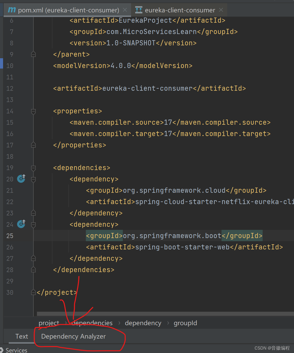Click the Services expand arrow icon
Image resolution: width=294 pixels, height=353 pixels.
pyautogui.click(x=3, y=350)
